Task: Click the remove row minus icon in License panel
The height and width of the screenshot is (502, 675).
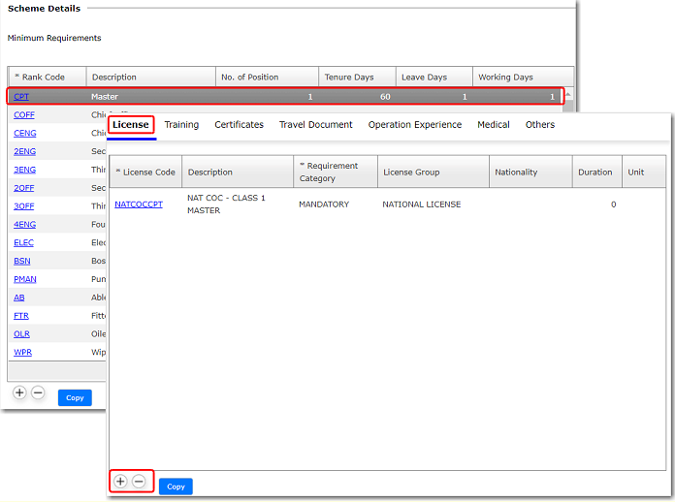Action: (x=139, y=481)
